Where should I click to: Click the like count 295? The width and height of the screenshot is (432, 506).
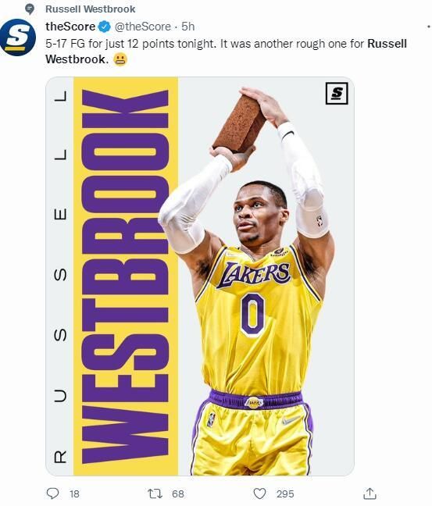point(285,494)
